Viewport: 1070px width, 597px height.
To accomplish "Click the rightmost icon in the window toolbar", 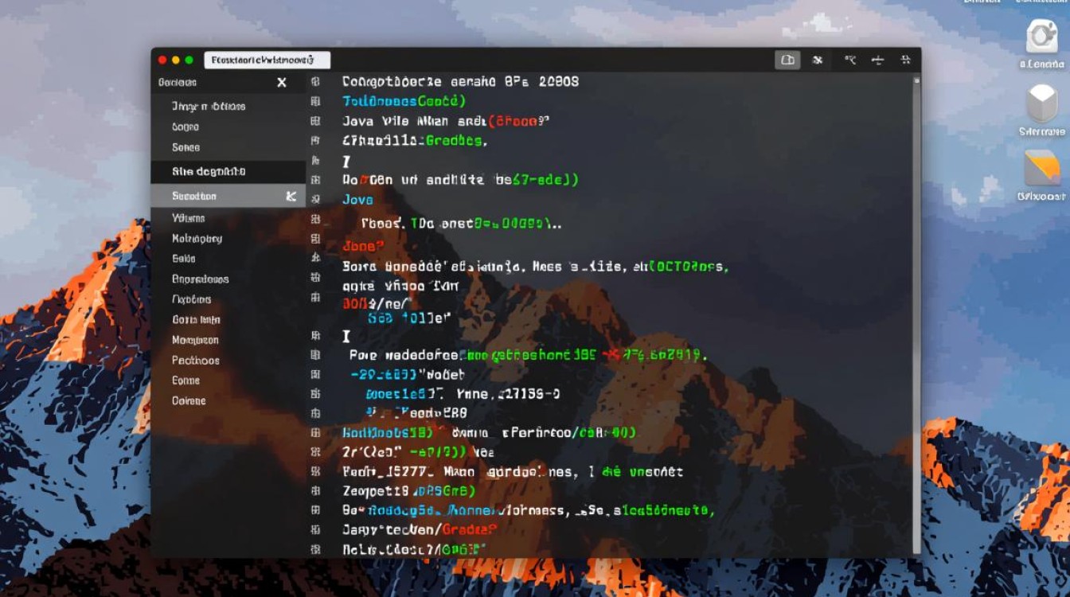I will pos(905,60).
